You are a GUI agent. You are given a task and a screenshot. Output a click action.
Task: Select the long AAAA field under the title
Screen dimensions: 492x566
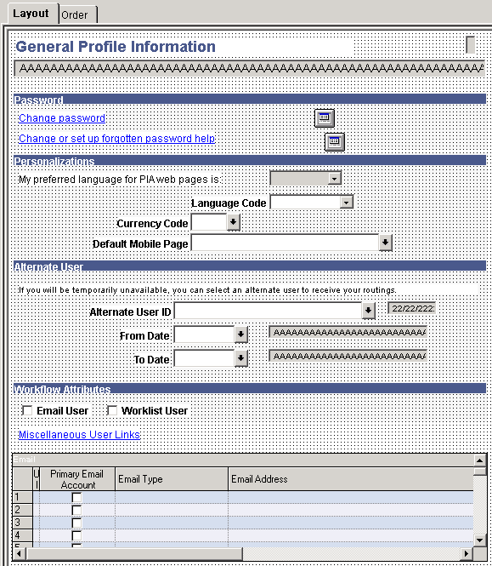(250, 68)
